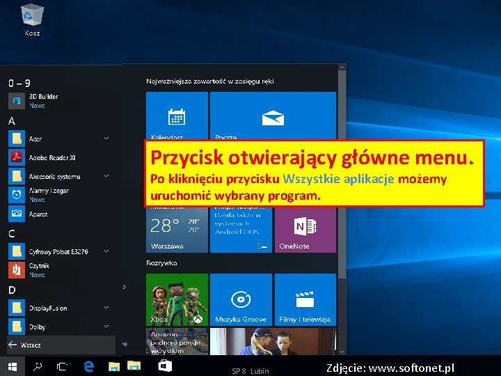The height and width of the screenshot is (376, 501).
Task: Click right arrow chevron beside letter D
Action: pos(125,287)
